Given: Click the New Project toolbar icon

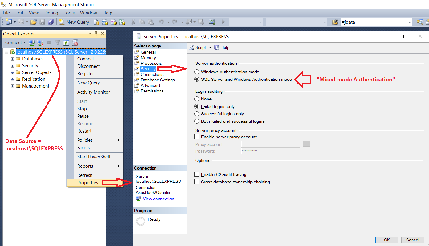Looking at the screenshot, I should click(x=8, y=22).
